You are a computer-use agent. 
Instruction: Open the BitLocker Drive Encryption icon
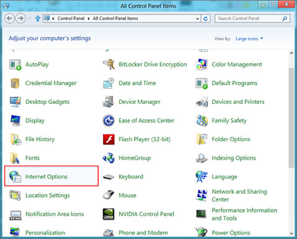pos(109,64)
